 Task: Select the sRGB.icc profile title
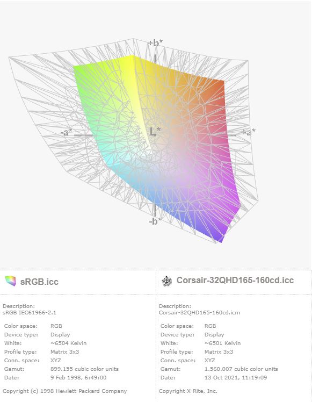click(39, 282)
